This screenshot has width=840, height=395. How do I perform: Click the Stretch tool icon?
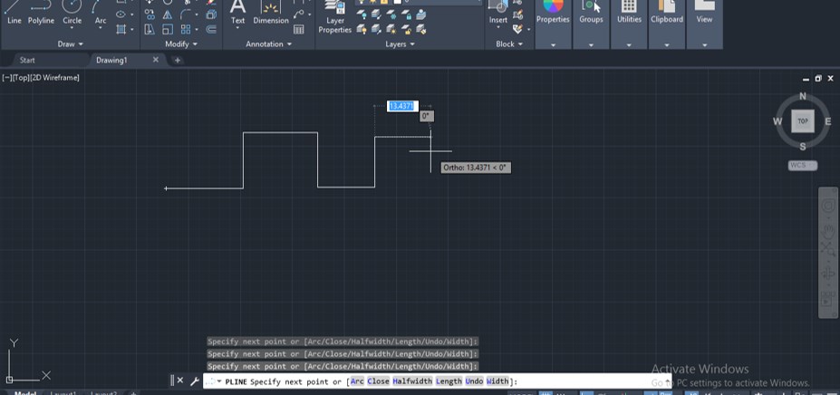[x=150, y=30]
